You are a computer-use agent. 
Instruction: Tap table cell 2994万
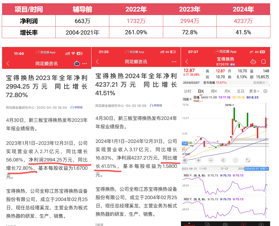pos(190,21)
